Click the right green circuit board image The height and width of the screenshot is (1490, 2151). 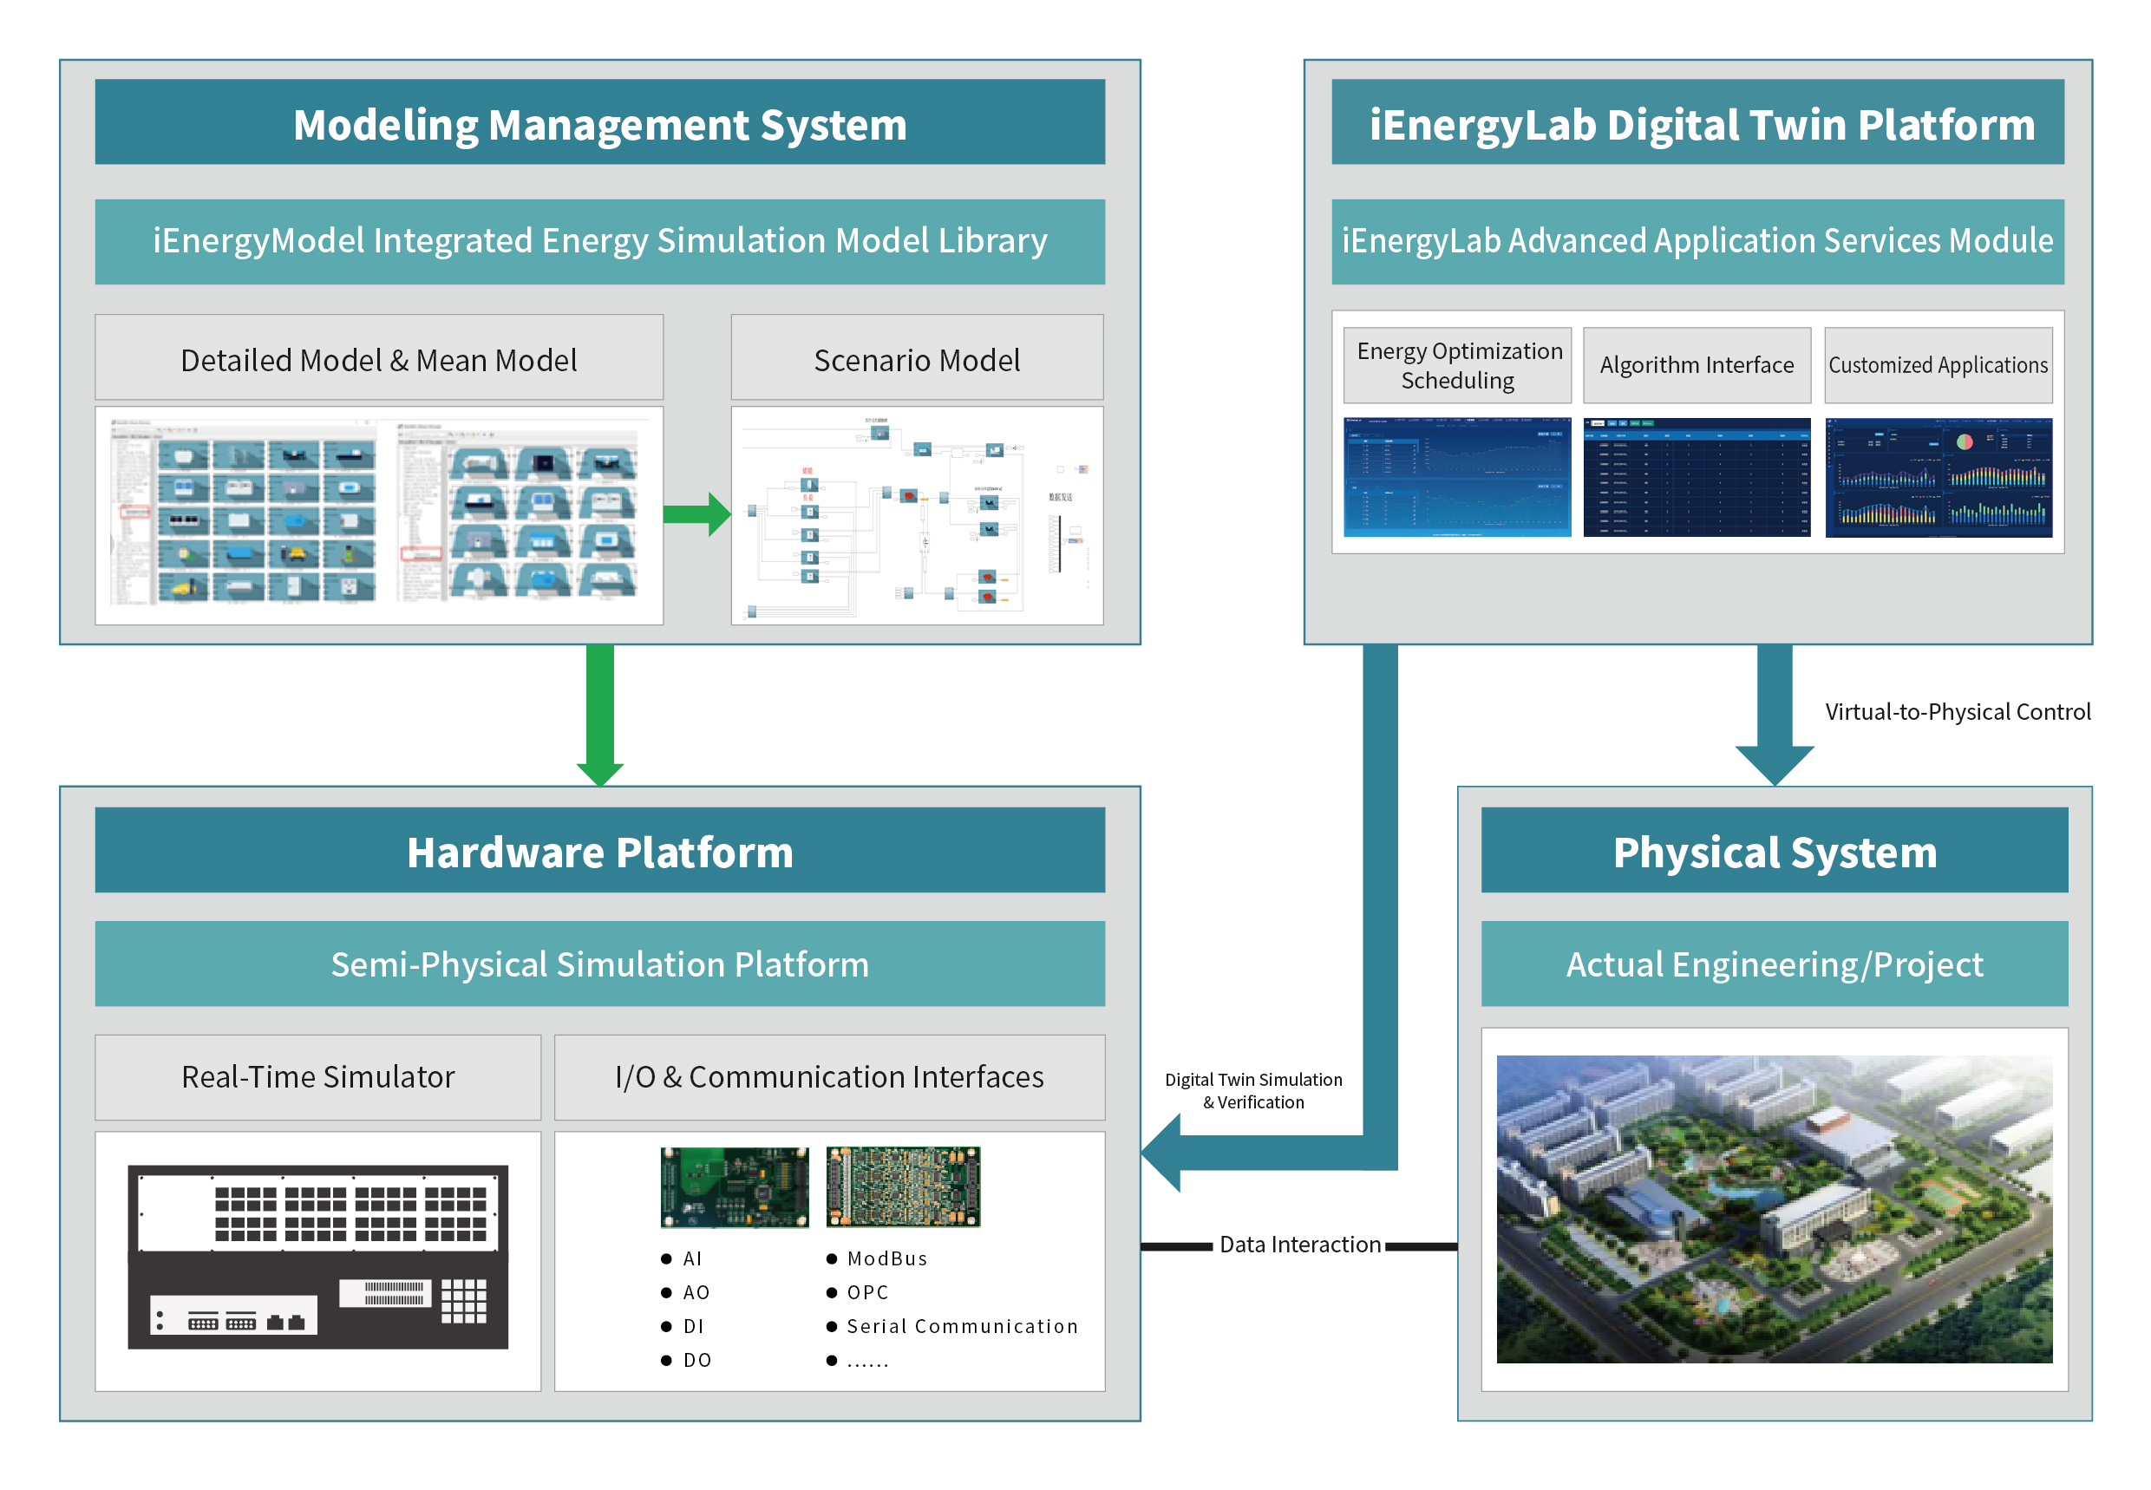903,1186
